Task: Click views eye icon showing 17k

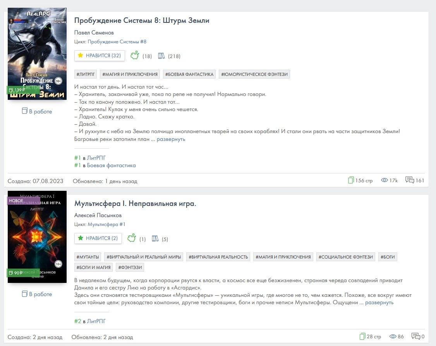Action: coord(384,180)
